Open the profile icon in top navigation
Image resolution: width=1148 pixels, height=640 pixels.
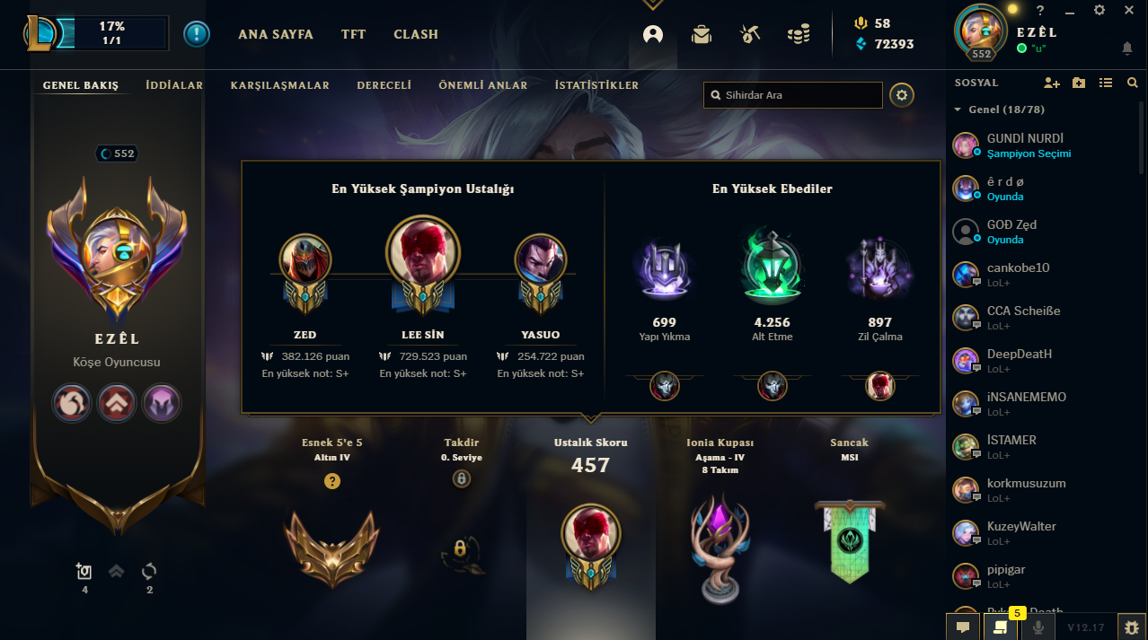click(653, 34)
